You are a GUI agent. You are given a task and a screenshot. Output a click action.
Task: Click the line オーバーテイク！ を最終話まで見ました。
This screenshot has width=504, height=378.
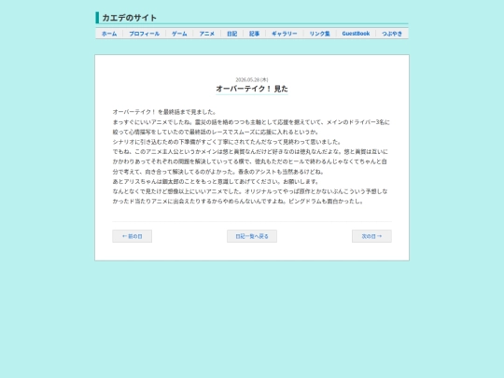[x=165, y=112]
